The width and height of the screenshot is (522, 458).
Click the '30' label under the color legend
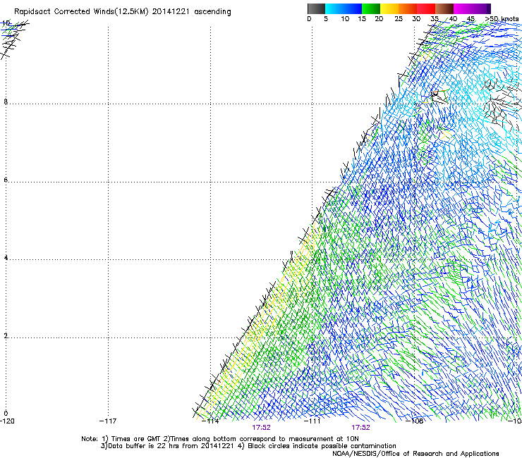(416, 18)
